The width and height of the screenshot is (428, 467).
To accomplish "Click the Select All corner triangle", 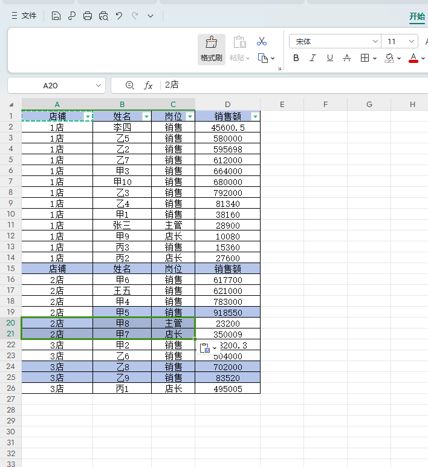I will [11, 105].
